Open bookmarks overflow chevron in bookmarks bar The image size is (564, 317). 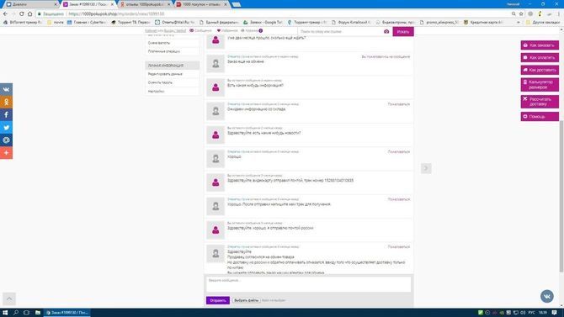click(x=519, y=23)
